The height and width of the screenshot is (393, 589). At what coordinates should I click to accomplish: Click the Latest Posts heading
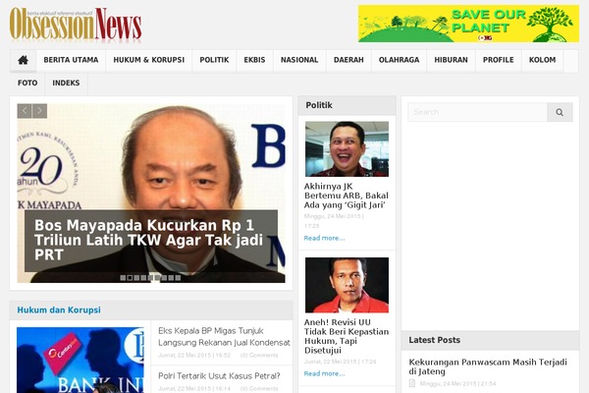click(434, 340)
